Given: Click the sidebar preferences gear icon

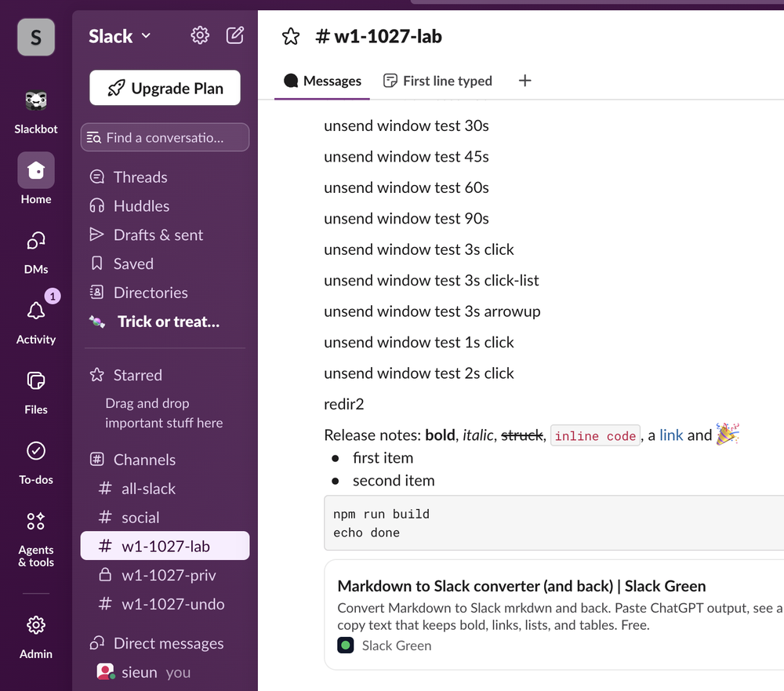Looking at the screenshot, I should click(x=200, y=35).
